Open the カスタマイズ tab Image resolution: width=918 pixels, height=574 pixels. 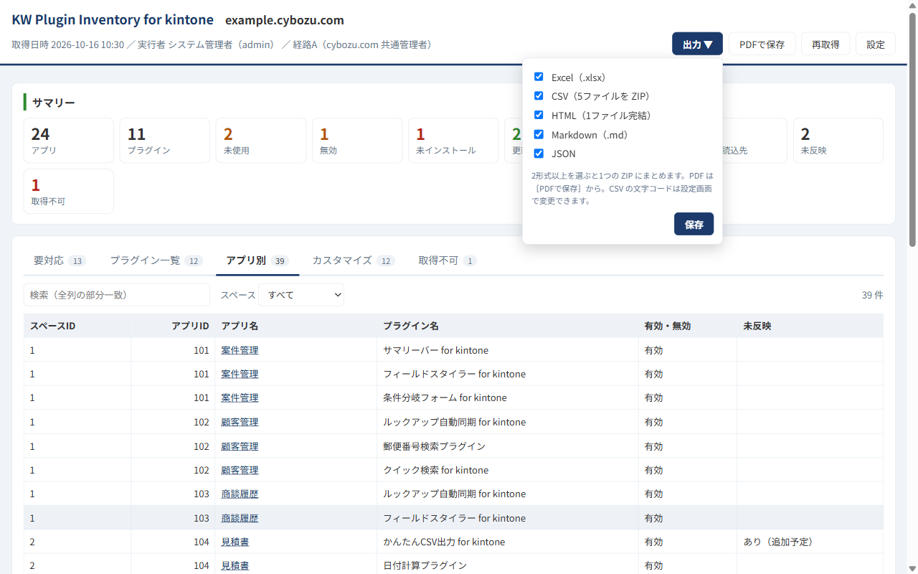354,260
